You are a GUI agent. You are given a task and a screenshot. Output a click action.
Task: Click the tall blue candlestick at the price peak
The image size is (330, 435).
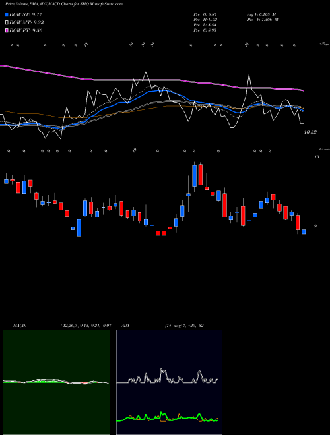click(x=195, y=175)
